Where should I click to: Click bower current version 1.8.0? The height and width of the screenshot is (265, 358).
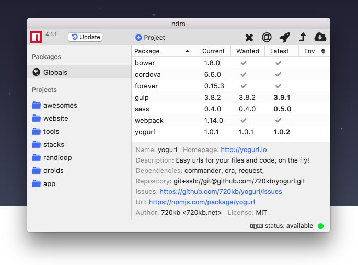tap(212, 63)
